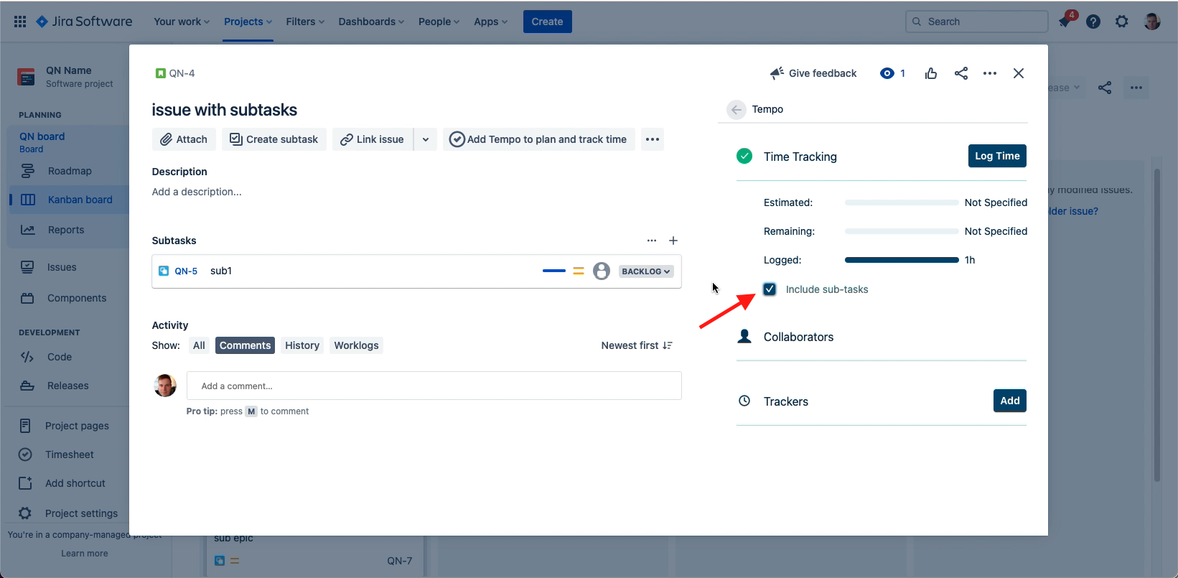
Task: Expand the Projects menu in top navigation
Action: [x=248, y=22]
